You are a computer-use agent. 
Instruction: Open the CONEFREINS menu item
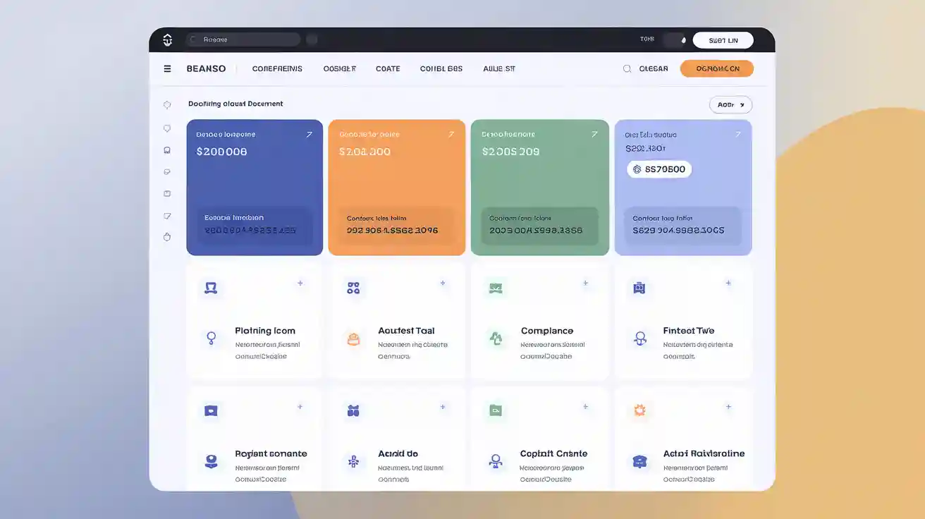(277, 68)
